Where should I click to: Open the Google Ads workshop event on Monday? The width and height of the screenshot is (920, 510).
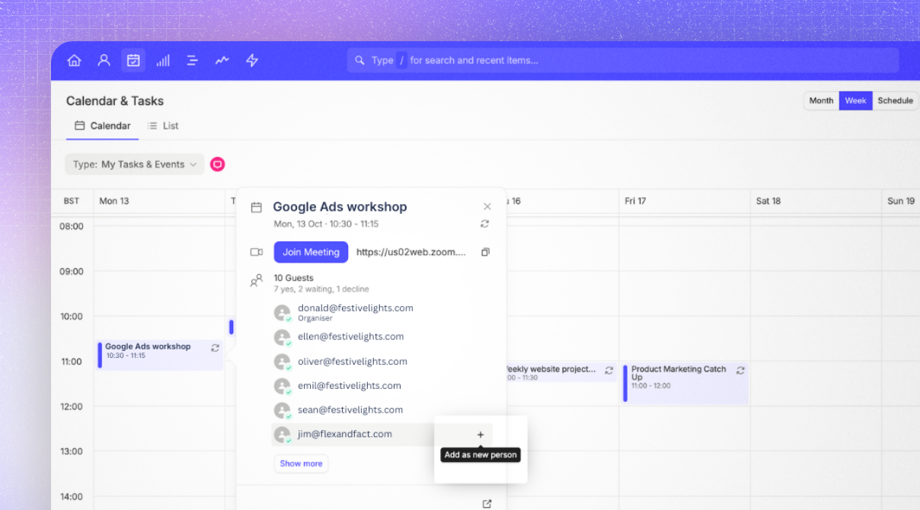click(160, 354)
